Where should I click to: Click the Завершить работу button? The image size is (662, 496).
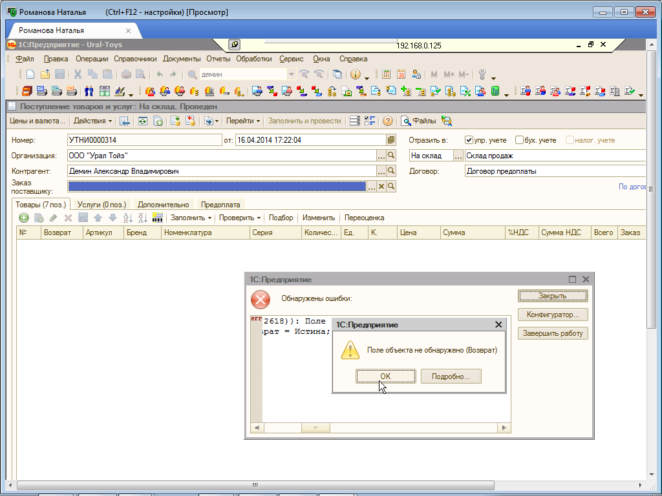pyautogui.click(x=553, y=333)
